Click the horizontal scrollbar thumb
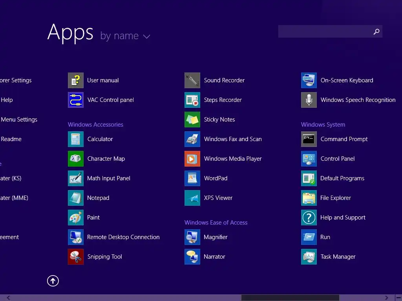 [x=290, y=298]
